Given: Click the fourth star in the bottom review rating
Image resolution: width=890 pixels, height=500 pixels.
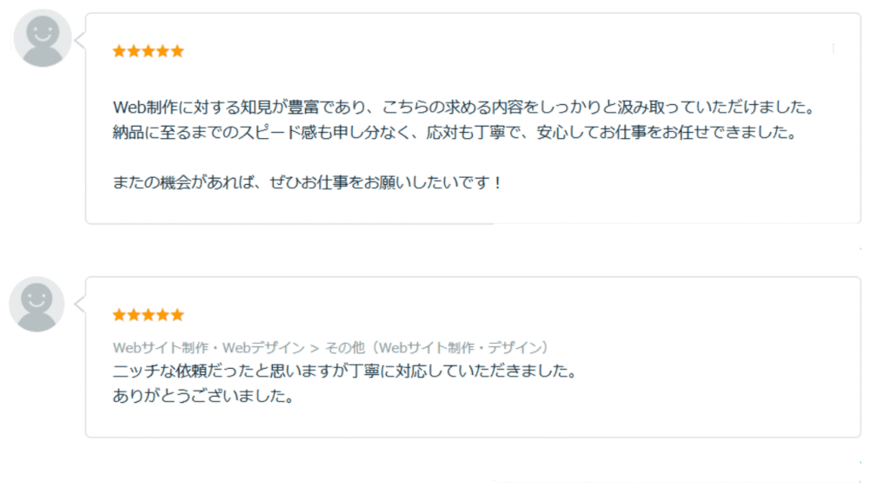Looking at the screenshot, I should pyautogui.click(x=163, y=315).
